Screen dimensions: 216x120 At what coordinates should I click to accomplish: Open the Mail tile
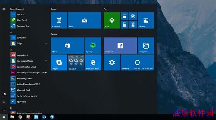(85, 20)
